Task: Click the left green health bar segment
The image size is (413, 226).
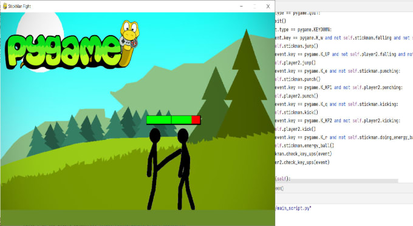Action: tap(159, 120)
